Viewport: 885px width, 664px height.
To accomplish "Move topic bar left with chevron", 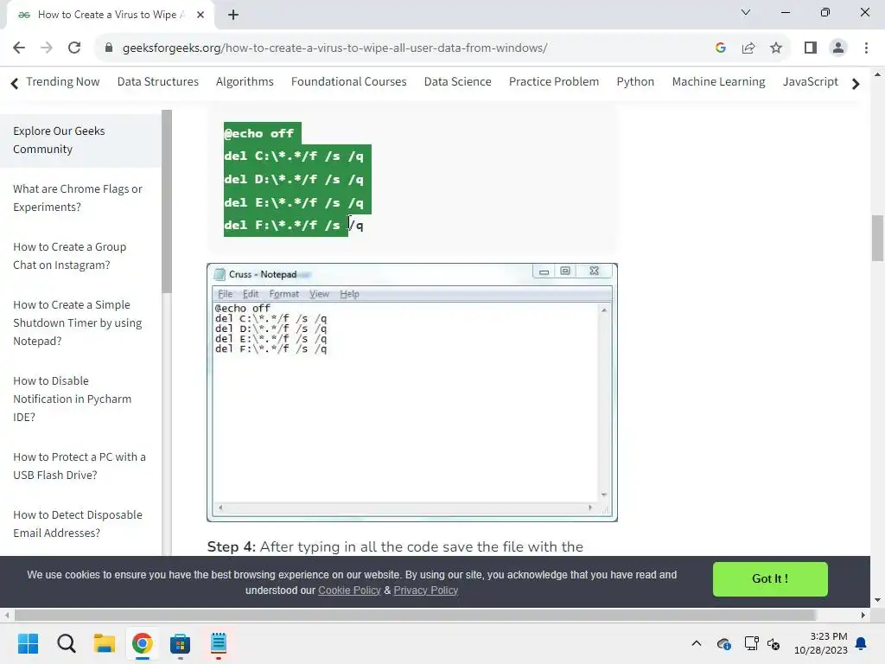I will click(x=15, y=84).
